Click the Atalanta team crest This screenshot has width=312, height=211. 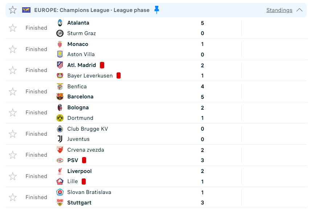click(60, 23)
